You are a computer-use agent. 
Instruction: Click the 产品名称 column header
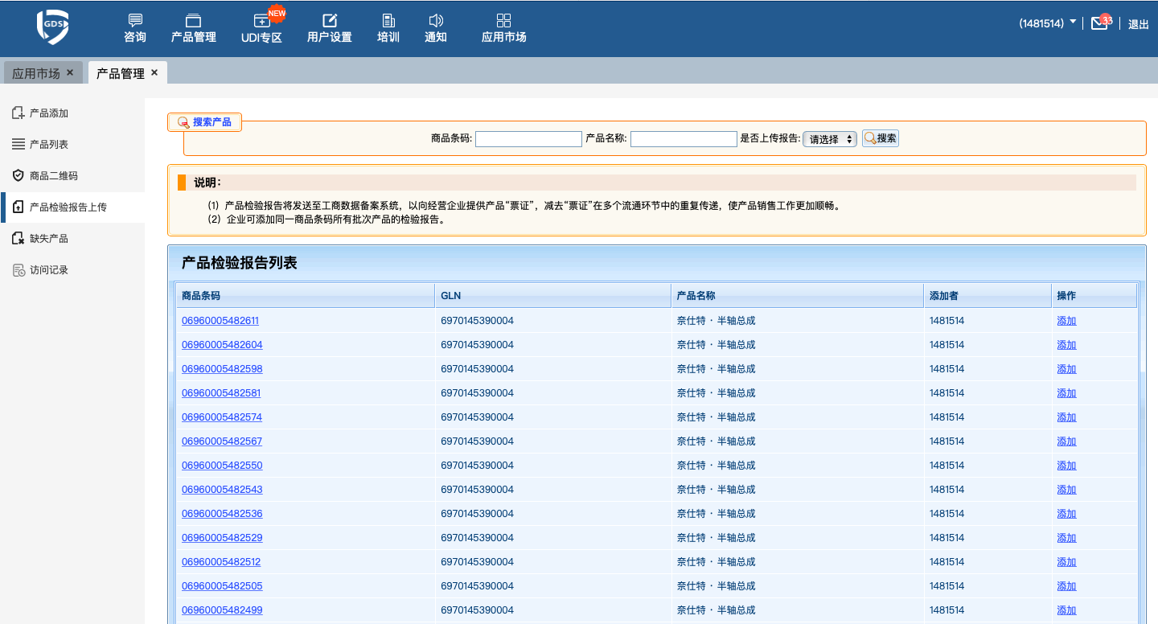pyautogui.click(x=798, y=296)
